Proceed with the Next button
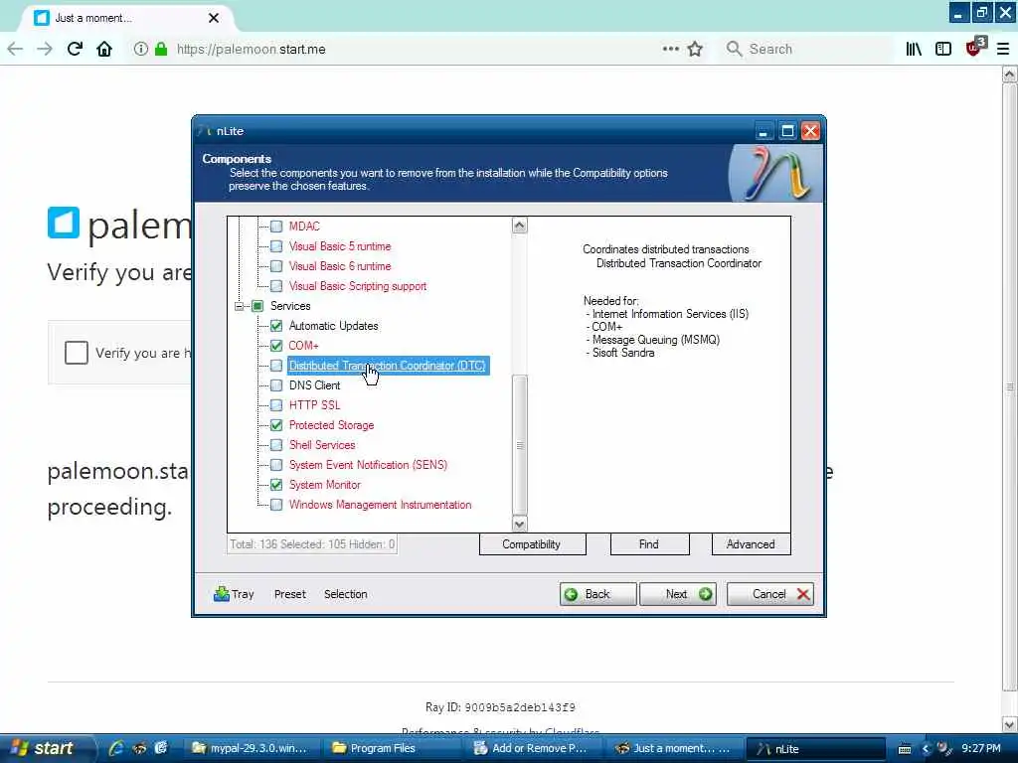The height and width of the screenshot is (763, 1018). [x=678, y=594]
